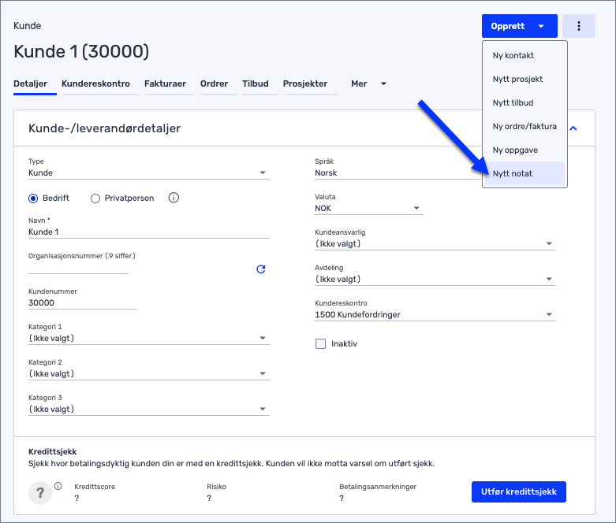
Task: Open the Språk field showing Norsk
Action: click(398, 173)
